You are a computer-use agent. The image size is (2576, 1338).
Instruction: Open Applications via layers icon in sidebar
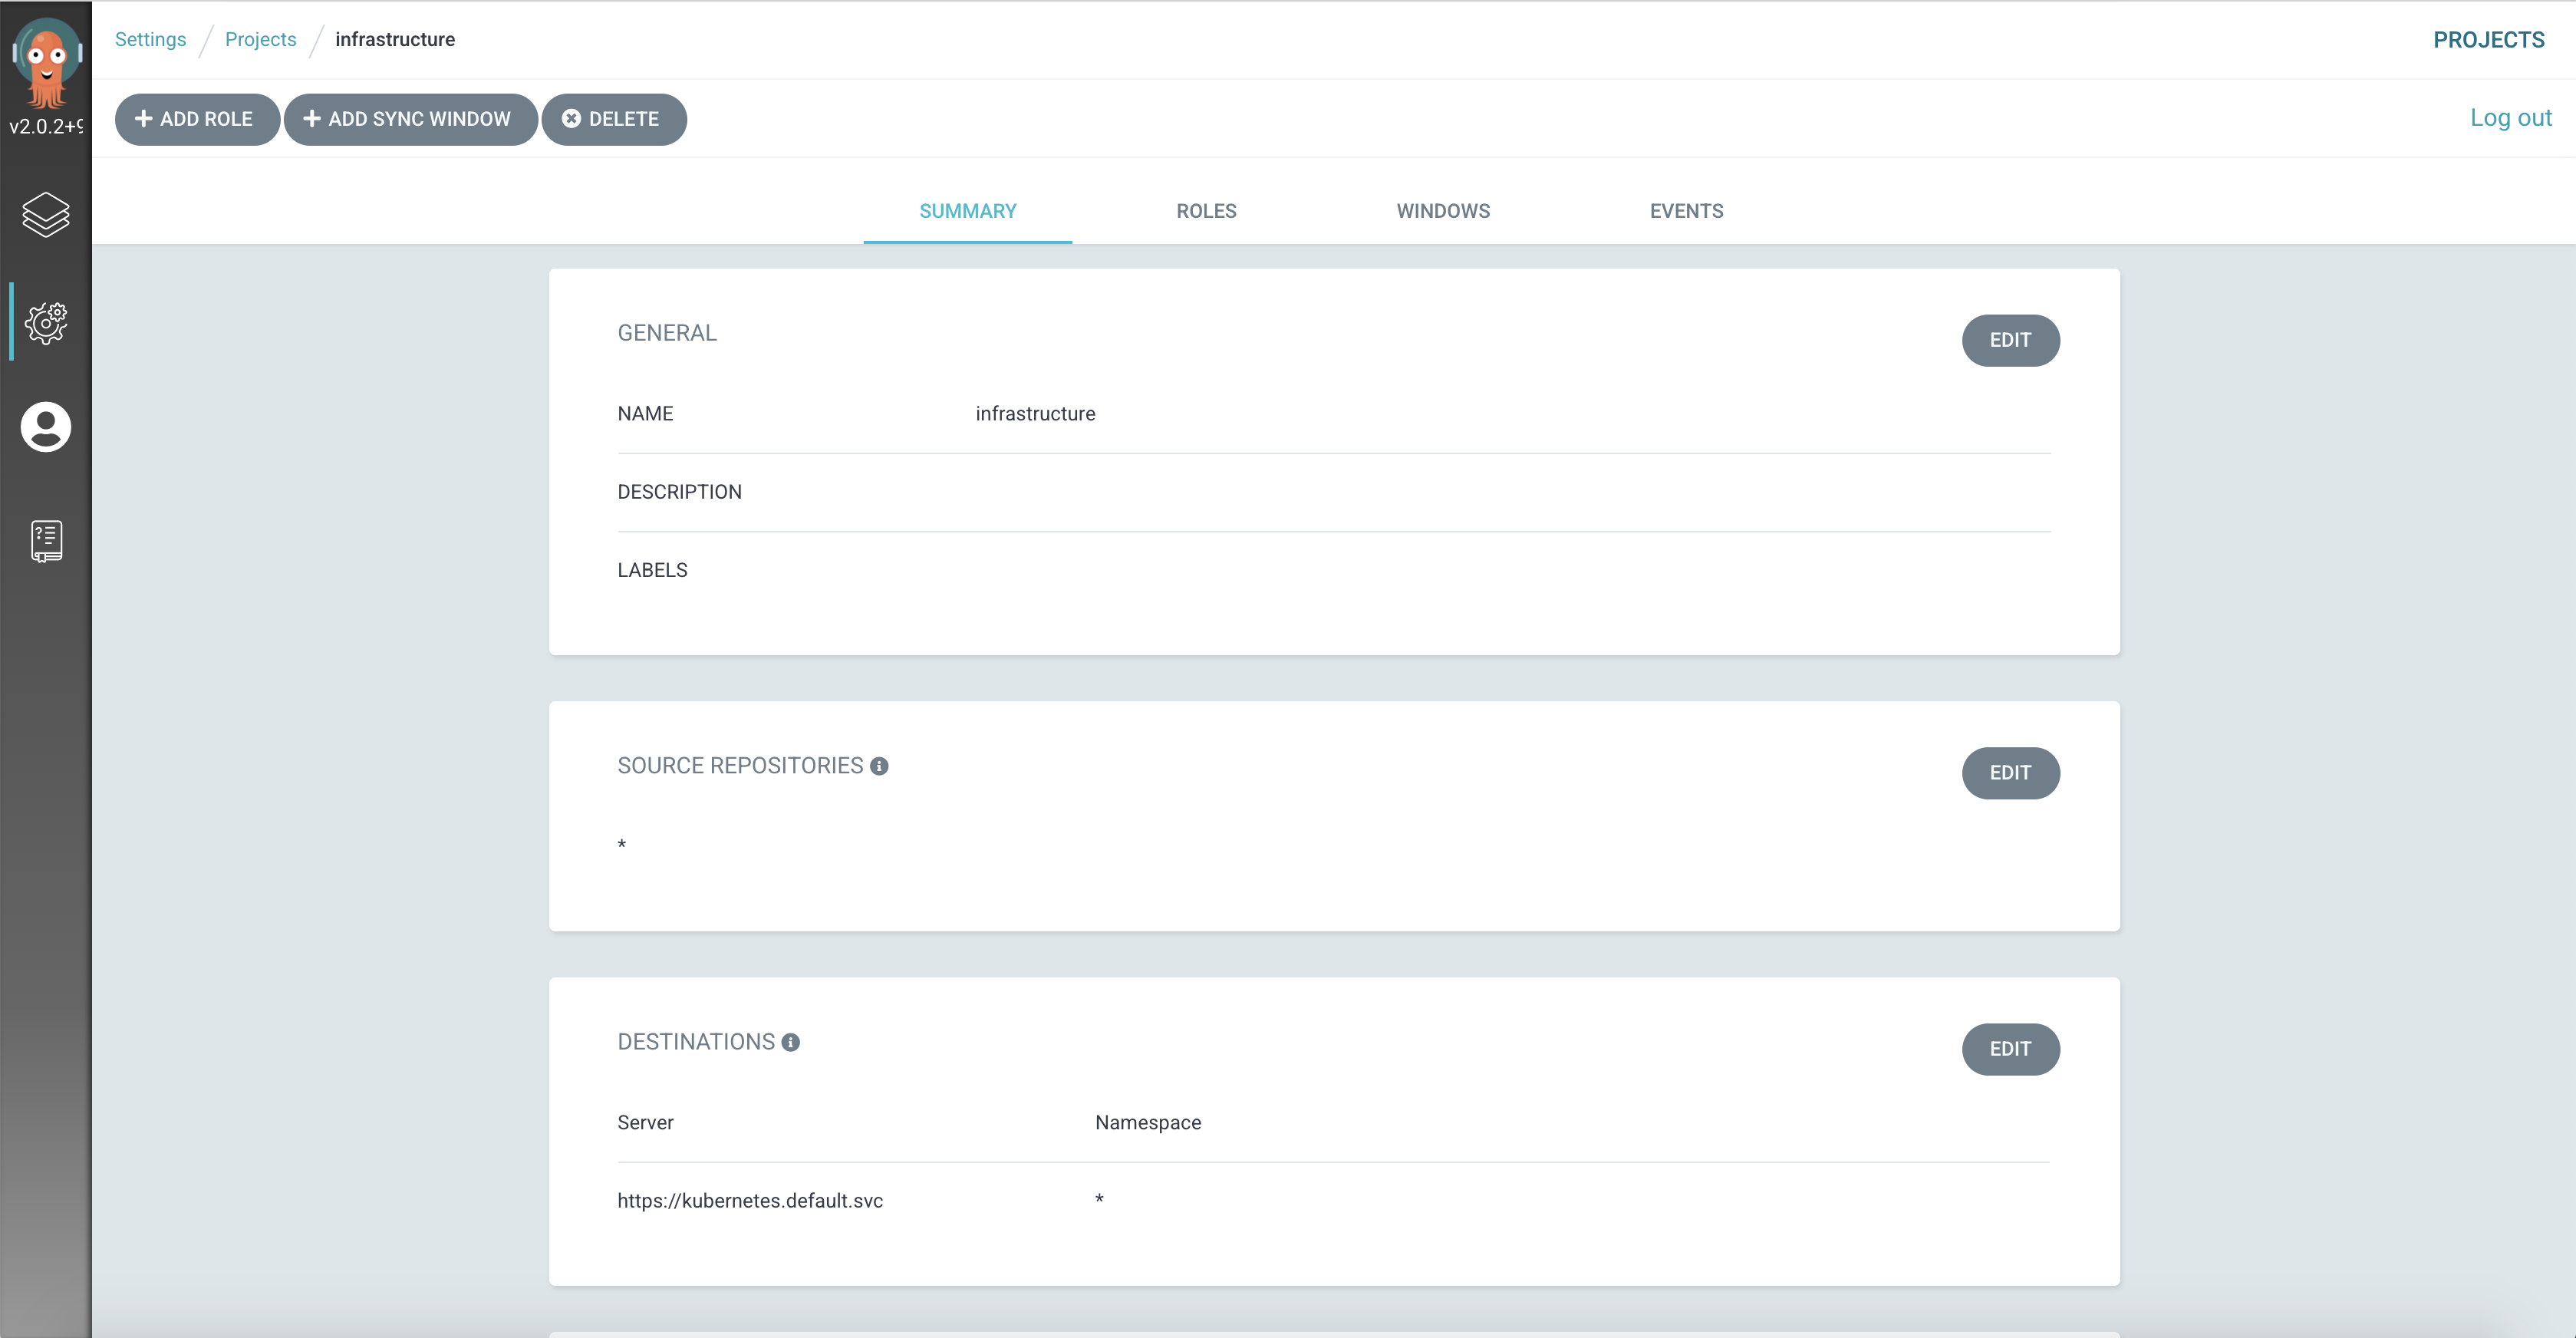(46, 214)
